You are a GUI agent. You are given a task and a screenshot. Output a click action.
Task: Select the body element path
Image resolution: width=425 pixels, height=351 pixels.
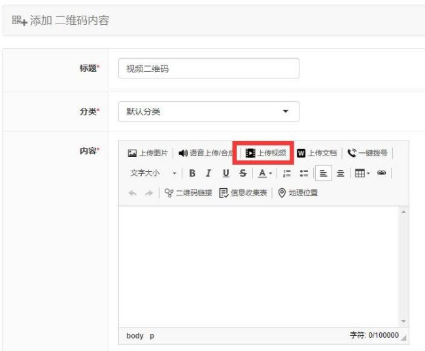point(135,335)
